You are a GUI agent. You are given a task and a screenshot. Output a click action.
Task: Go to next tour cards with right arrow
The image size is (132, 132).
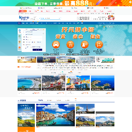click(113, 85)
